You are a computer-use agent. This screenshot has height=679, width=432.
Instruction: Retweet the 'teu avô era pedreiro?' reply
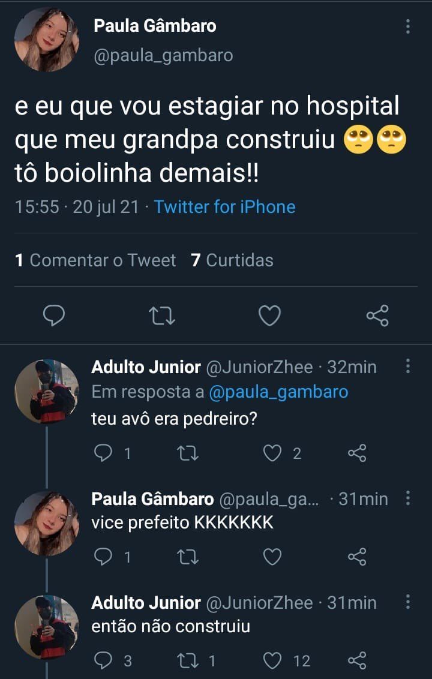click(188, 453)
